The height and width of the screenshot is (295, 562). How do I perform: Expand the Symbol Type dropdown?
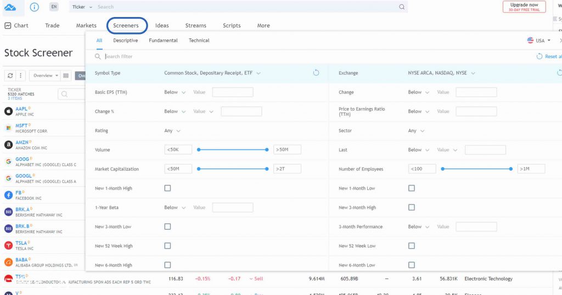coord(212,73)
